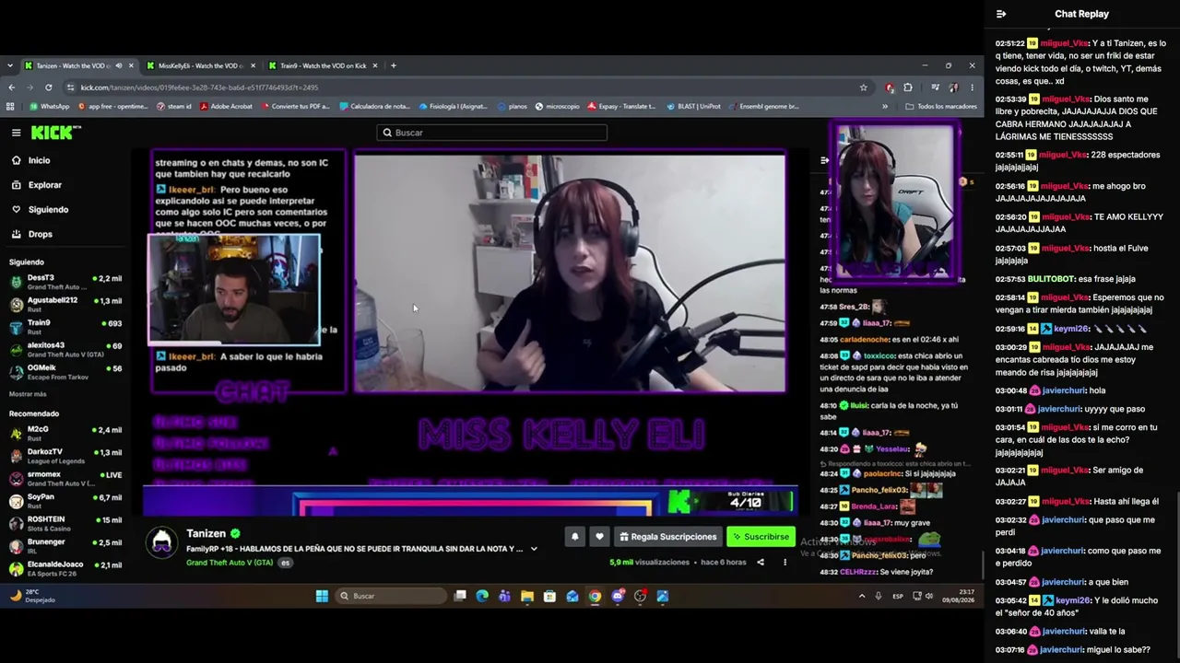
Task: Open the Windows Start menu
Action: pos(322,596)
